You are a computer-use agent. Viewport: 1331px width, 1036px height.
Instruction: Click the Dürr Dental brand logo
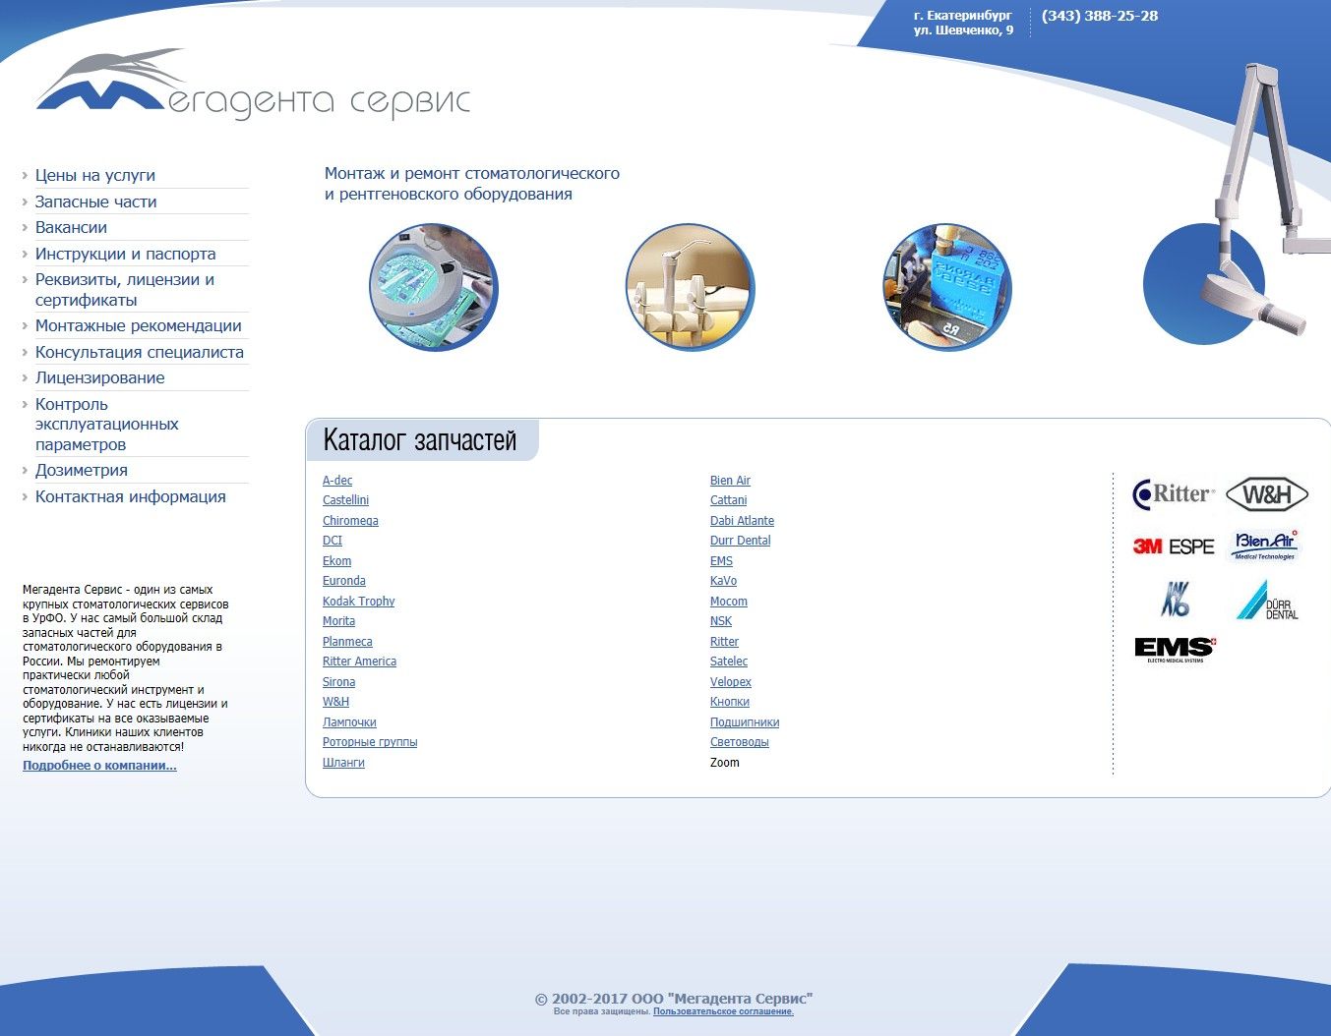click(x=1267, y=600)
